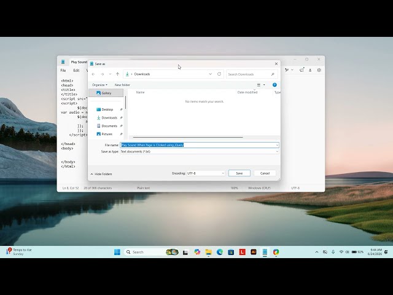The height and width of the screenshot is (295, 393).
Task: Expand the File name dropdown
Action: pos(277,145)
